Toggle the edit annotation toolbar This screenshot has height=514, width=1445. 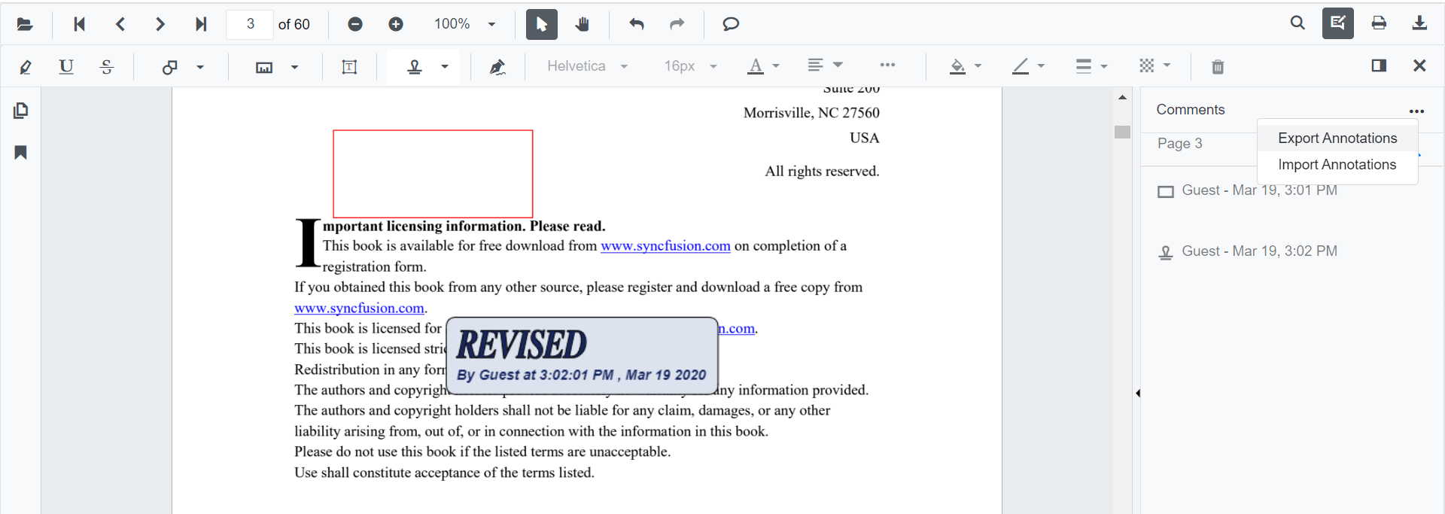coord(1337,23)
